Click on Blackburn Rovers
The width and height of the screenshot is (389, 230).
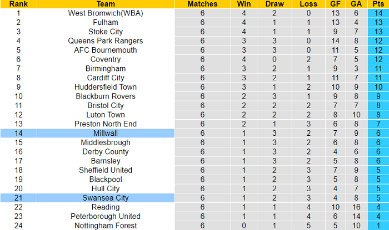(x=105, y=96)
